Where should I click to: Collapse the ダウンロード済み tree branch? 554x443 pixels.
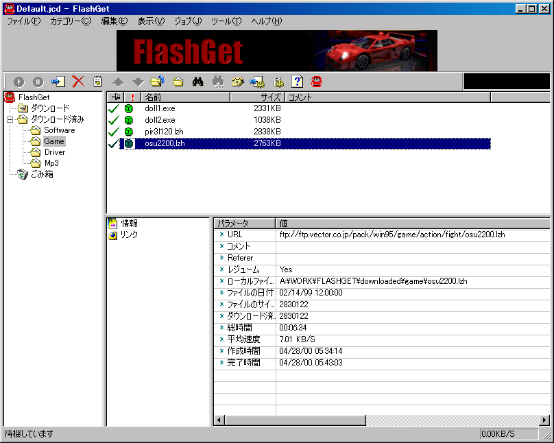pos(10,120)
